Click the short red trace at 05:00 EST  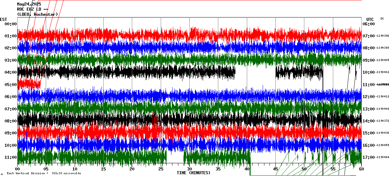tap(29, 84)
